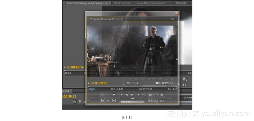Viewport: 254px width, 121px height.
Task: Step back one frame in Program monitor
Action: pos(127,95)
